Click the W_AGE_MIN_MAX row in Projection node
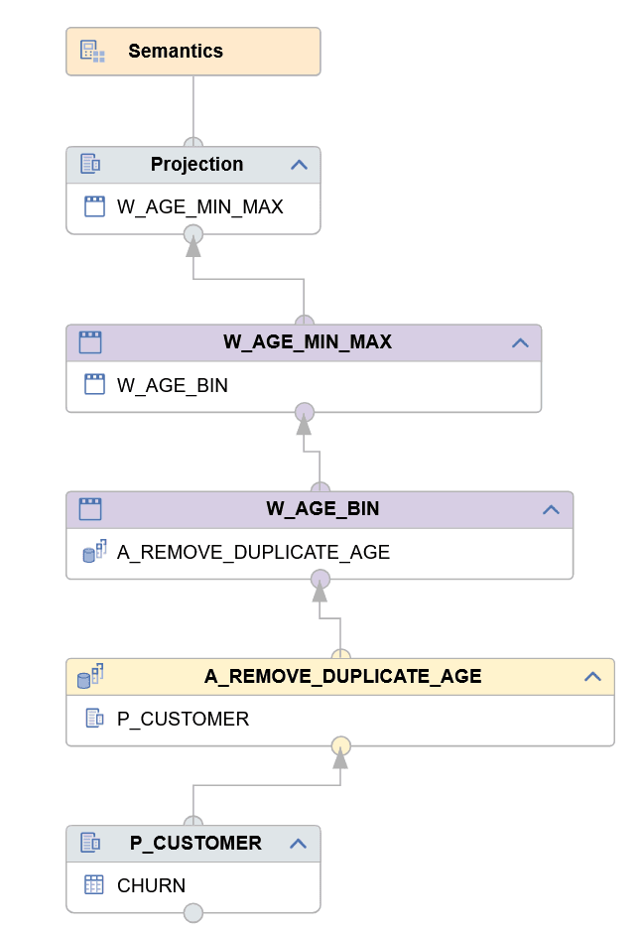641x932 pixels. pos(199,206)
